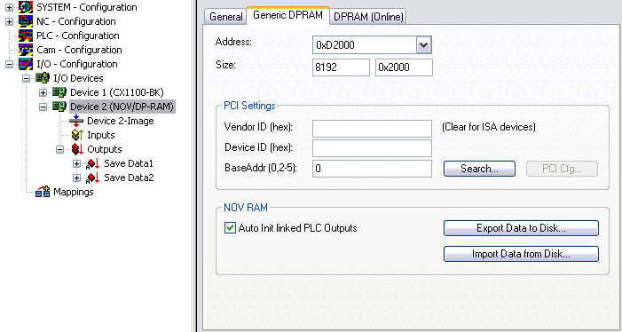Select the Inputs label

(x=101, y=135)
